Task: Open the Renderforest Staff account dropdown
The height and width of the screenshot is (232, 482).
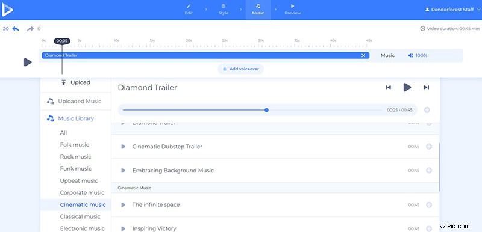Action: (x=452, y=10)
